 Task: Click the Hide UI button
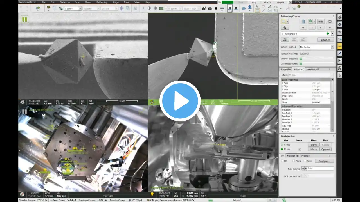[267, 2]
